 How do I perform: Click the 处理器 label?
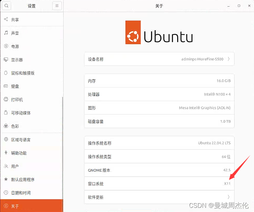click(x=94, y=94)
